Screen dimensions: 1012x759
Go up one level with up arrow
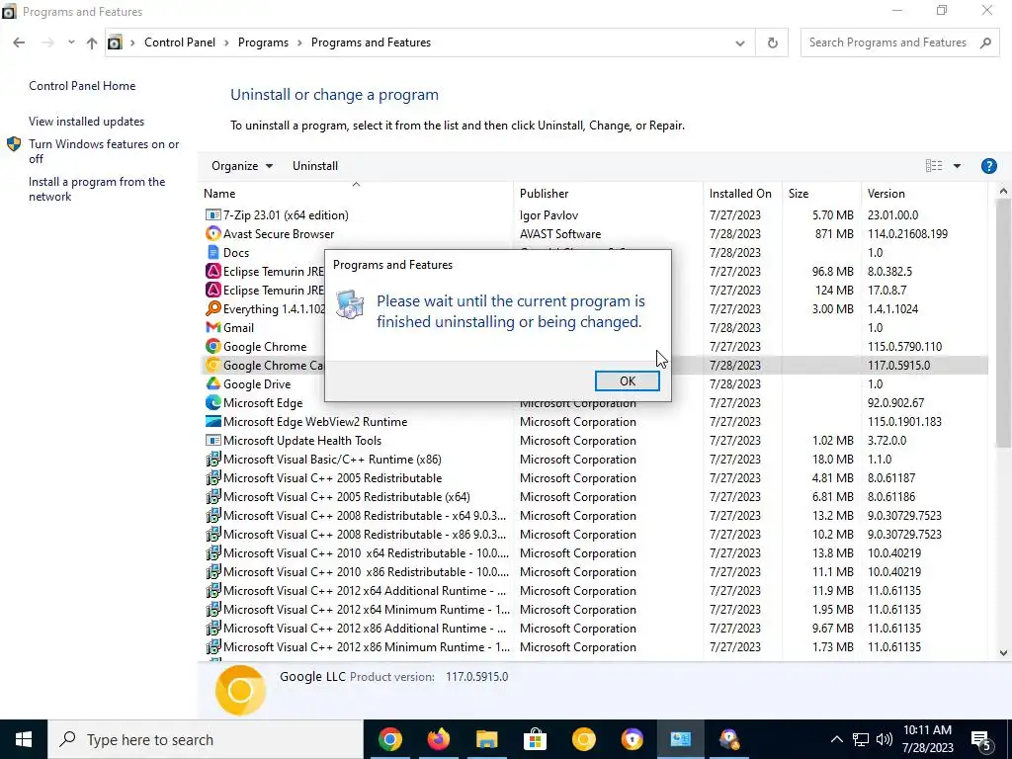92,42
